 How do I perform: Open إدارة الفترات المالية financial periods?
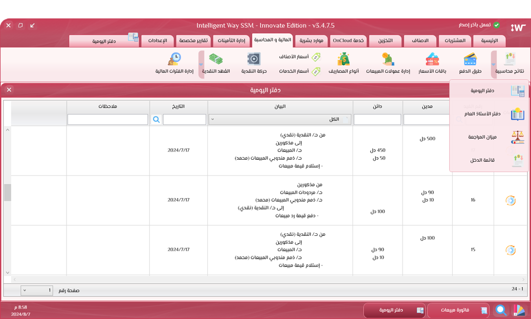[174, 63]
